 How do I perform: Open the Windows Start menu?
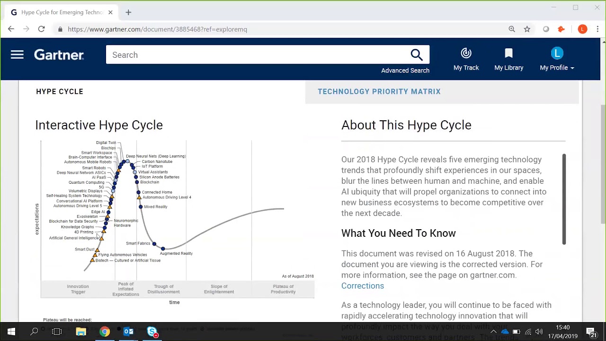coord(11,332)
